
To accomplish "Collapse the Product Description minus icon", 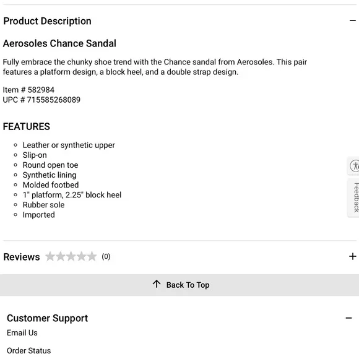I will pos(353,21).
